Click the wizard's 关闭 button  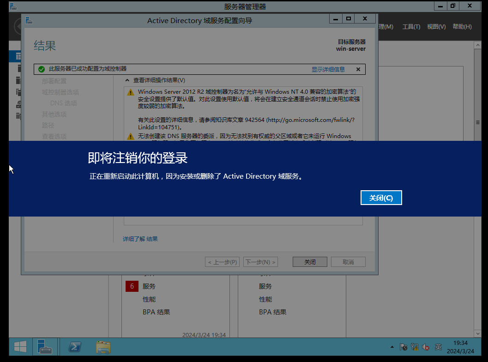(310, 262)
